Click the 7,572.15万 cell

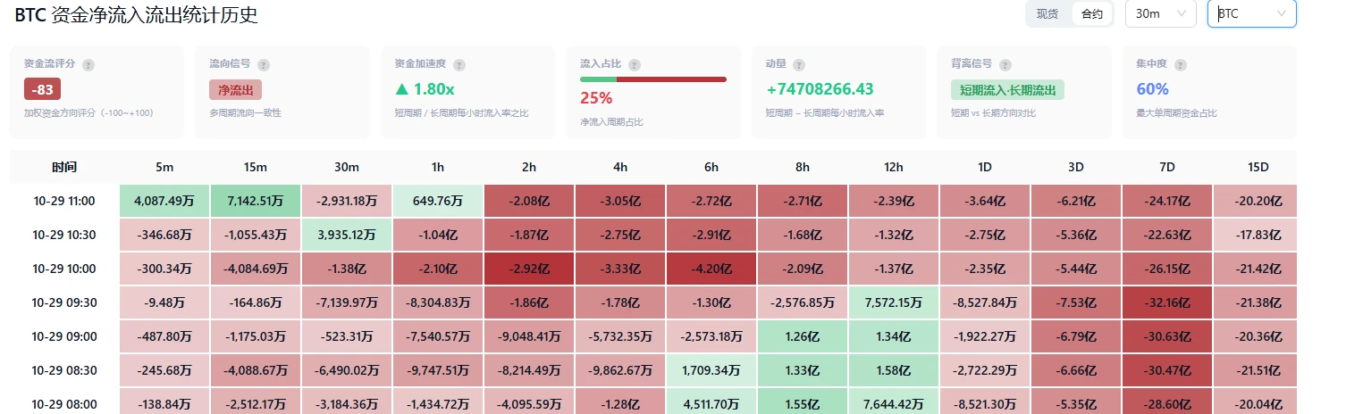pyautogui.click(x=894, y=302)
